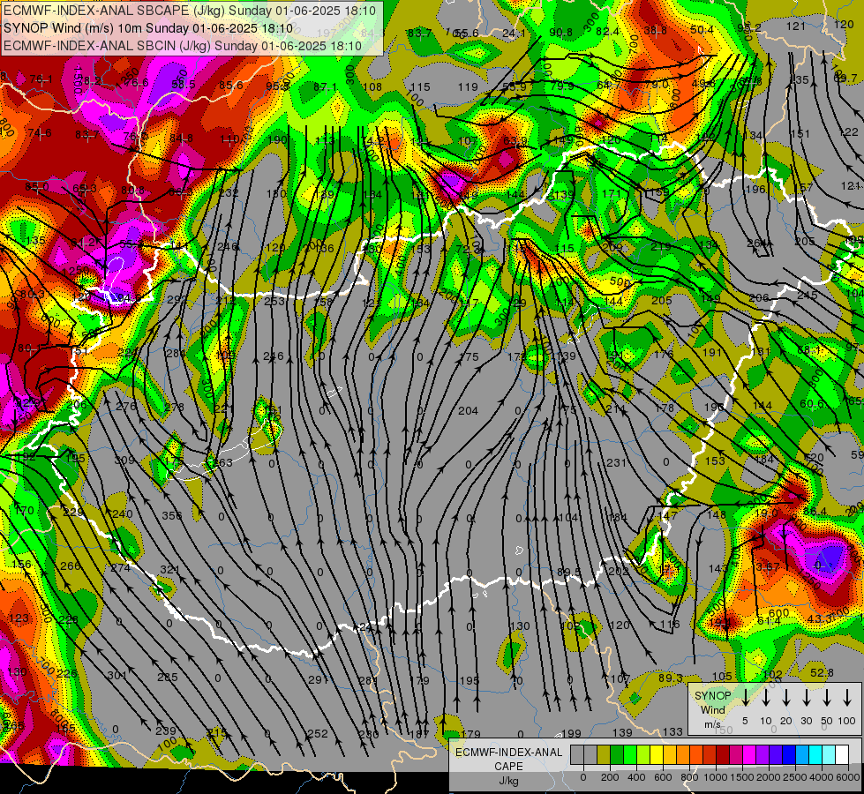Select the 20 m/s wind arrow symbol
864x794 pixels.
[x=786, y=698]
